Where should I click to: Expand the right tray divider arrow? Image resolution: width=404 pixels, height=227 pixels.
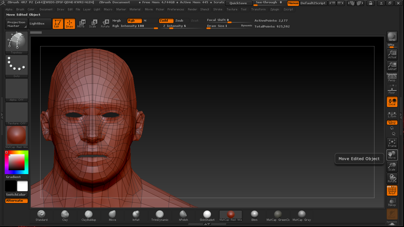[x=401, y=115]
